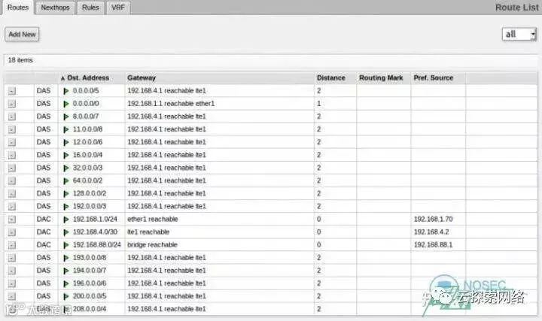Open the 32.0.0.0/3 route entry
Image resolution: width=542 pixels, height=321 pixels.
click(87, 168)
